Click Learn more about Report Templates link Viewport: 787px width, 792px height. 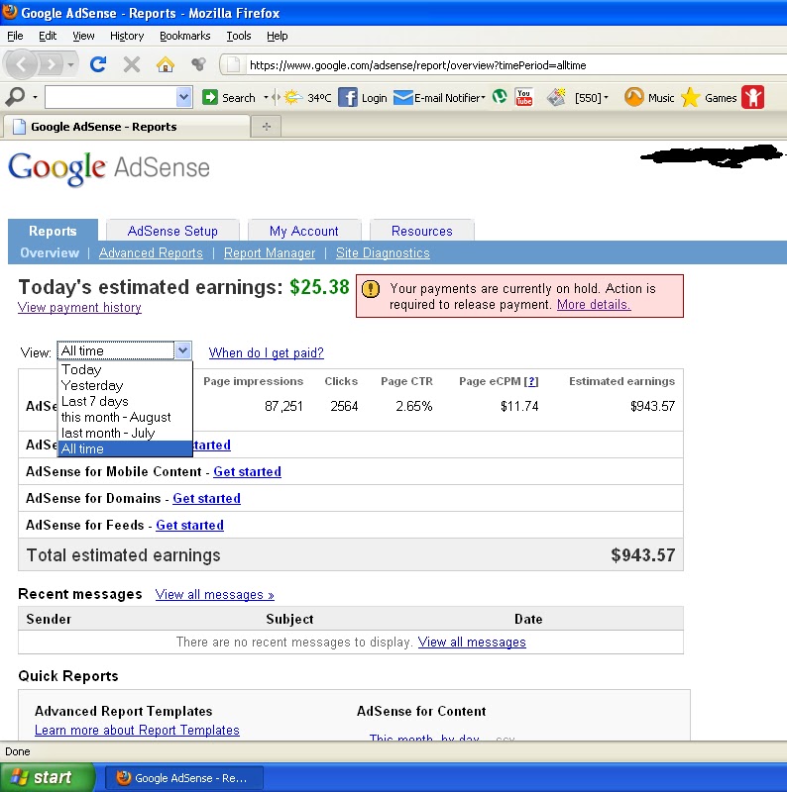(x=137, y=731)
